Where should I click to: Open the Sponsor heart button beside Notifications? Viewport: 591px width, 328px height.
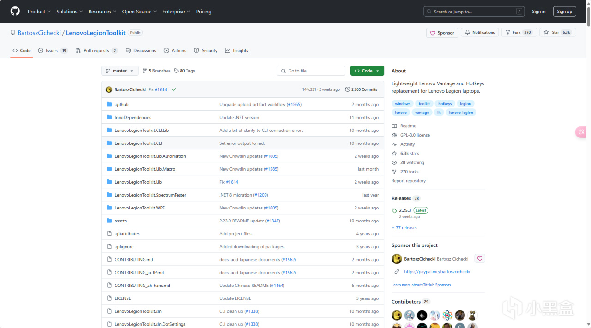442,33
